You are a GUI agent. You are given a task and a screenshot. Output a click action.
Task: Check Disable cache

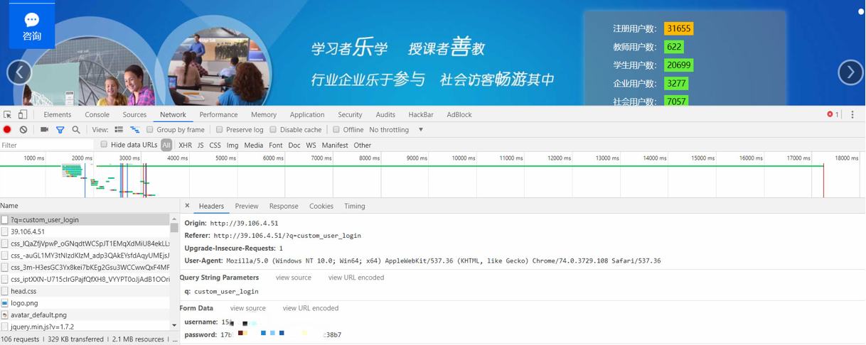(273, 130)
